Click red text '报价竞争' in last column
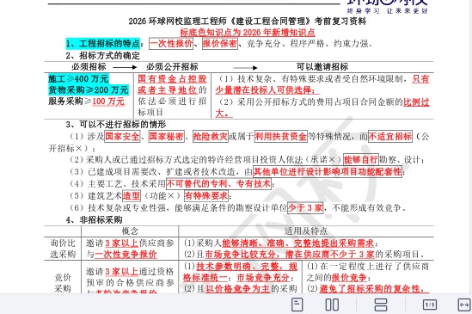Screen dimensions: 472x314 349,278
